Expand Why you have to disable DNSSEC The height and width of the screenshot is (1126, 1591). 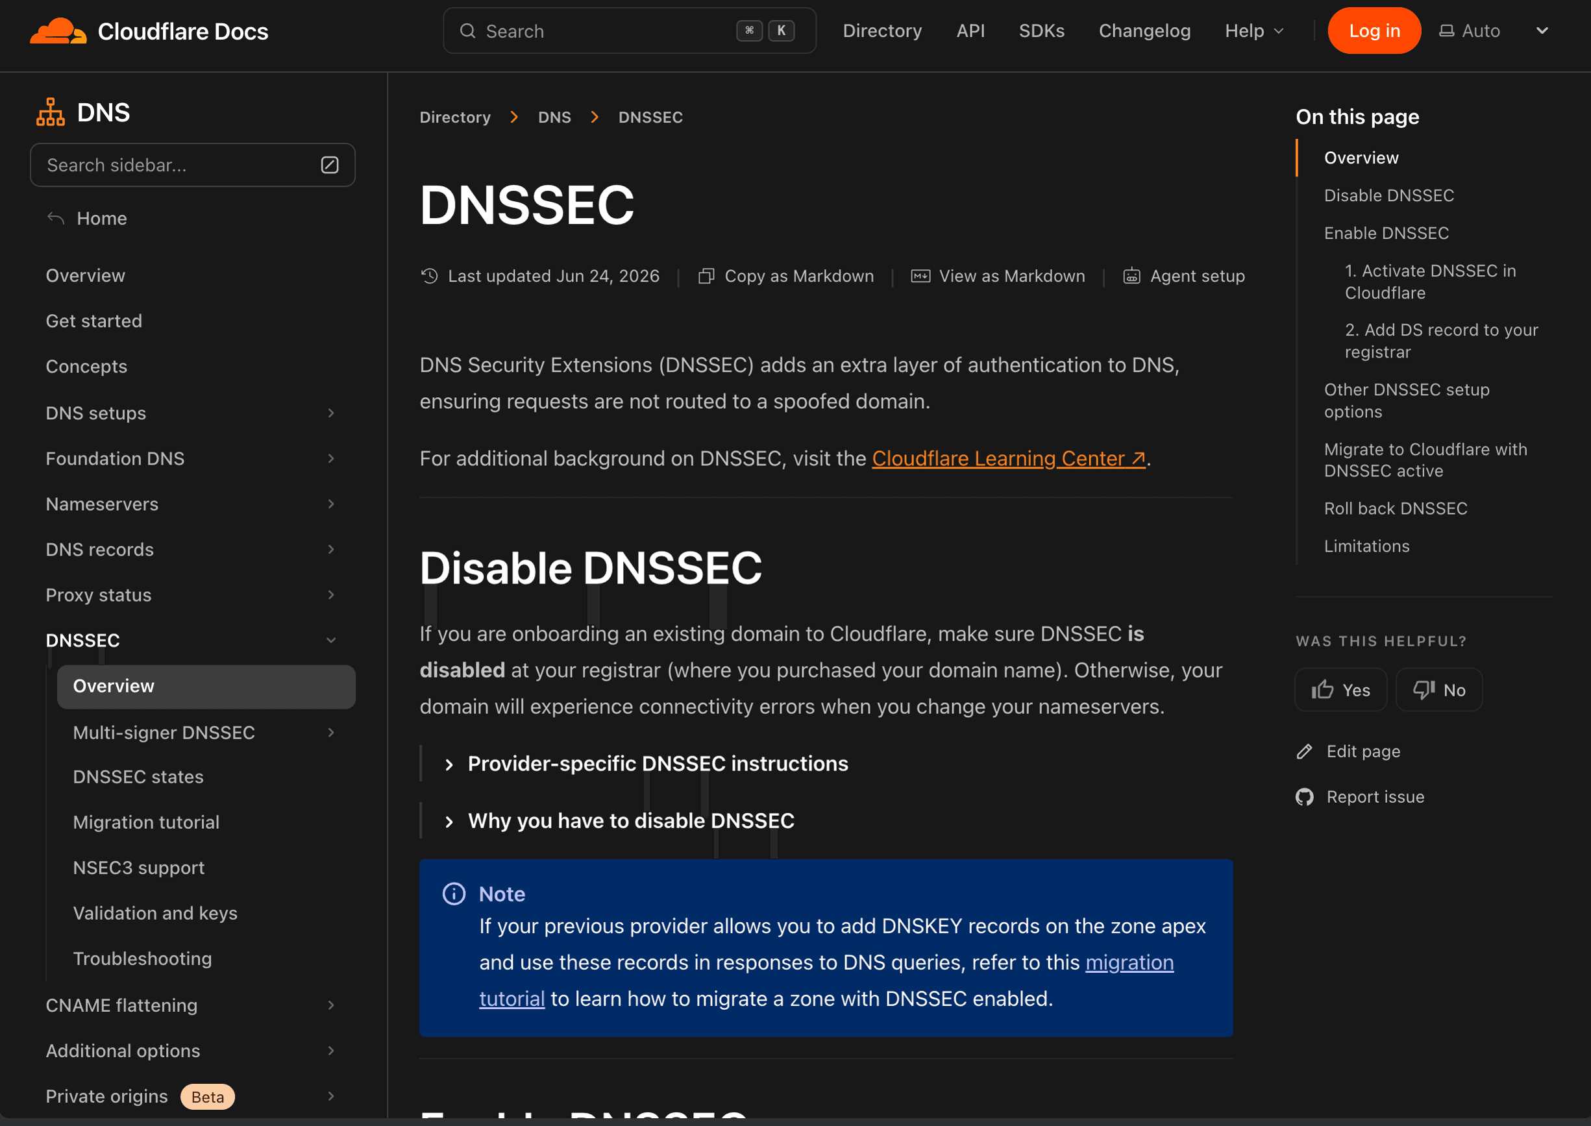(x=619, y=822)
